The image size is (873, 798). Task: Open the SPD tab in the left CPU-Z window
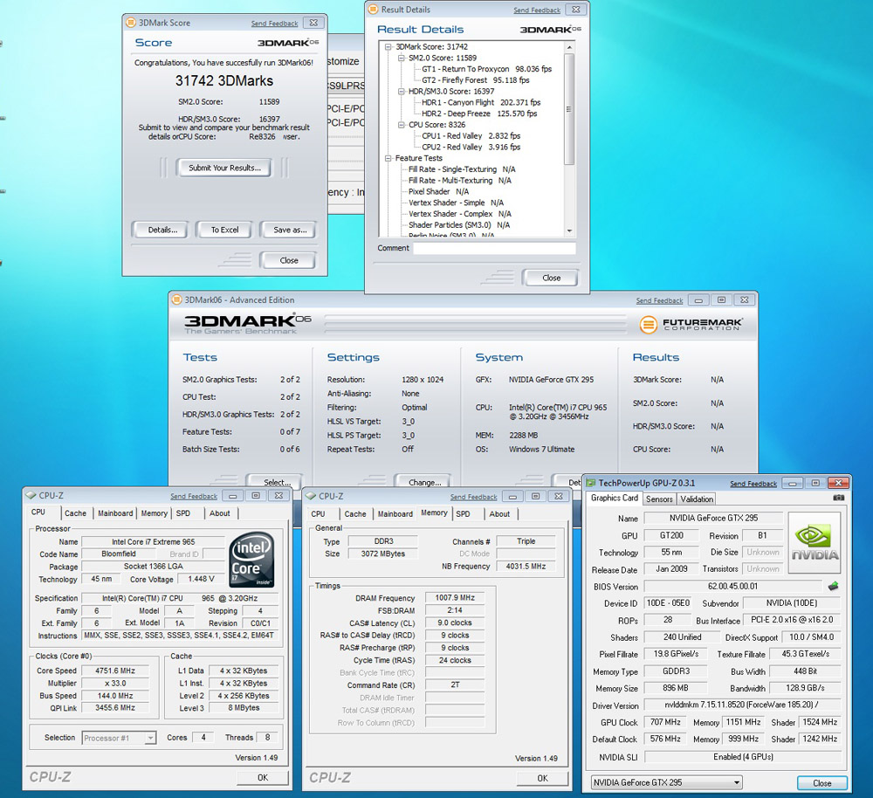coord(183,513)
